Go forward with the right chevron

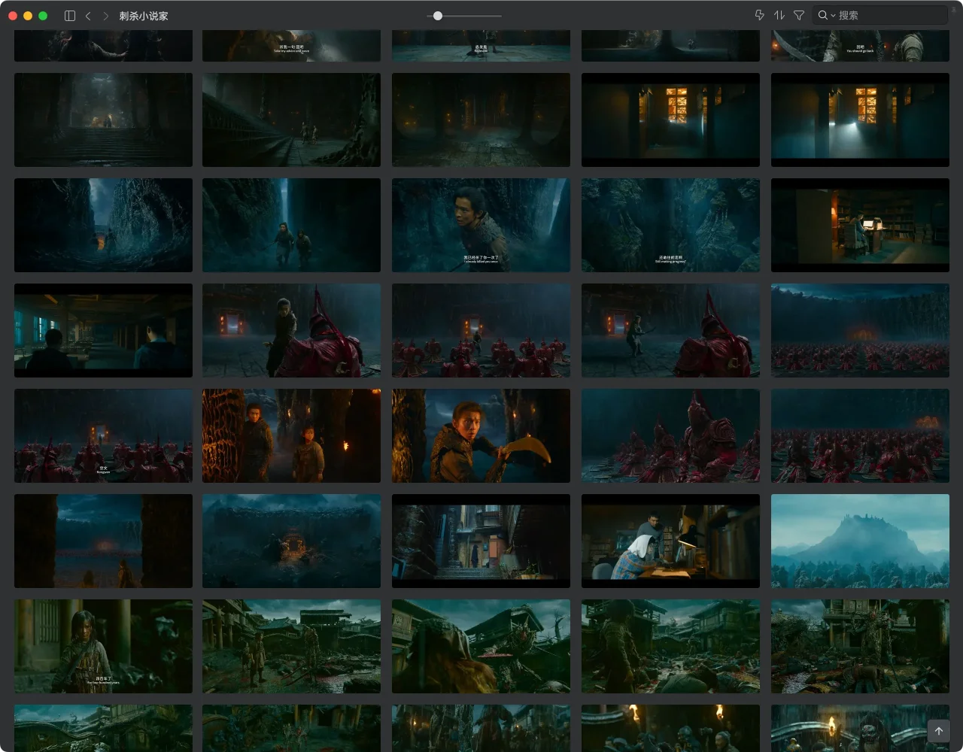tap(105, 15)
